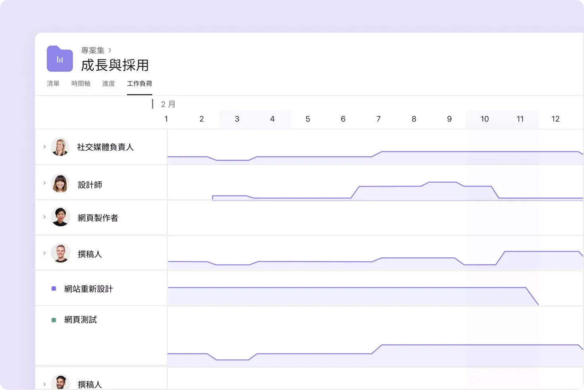Click the bottom 撰稿人 bearded avatar
This screenshot has height=390, width=584.
(x=60, y=382)
